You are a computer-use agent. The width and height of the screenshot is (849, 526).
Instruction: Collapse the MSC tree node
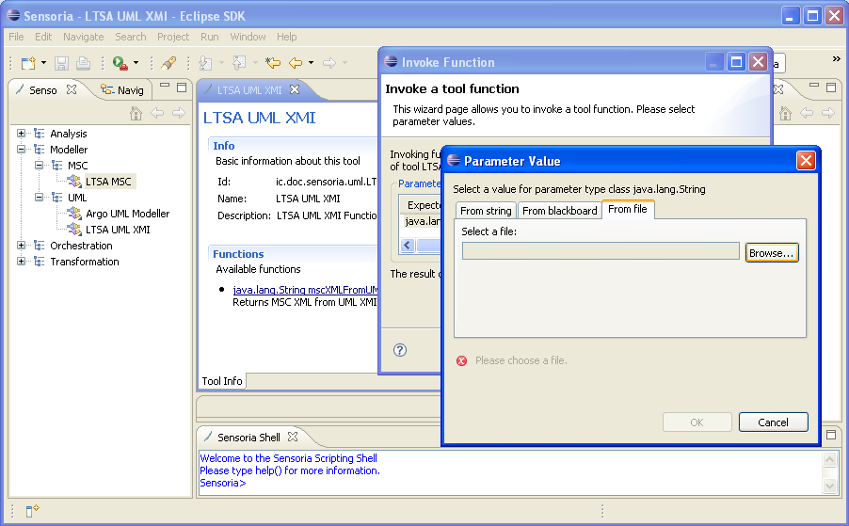point(39,165)
